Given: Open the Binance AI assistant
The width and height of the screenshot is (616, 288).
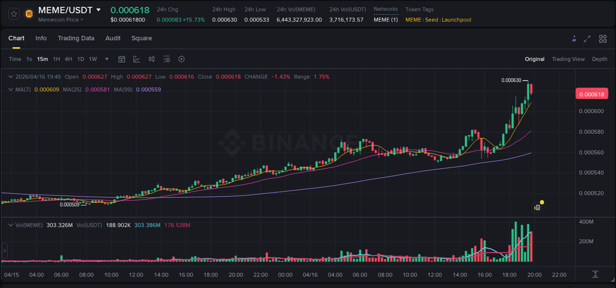Looking at the screenshot, I should pyautogui.click(x=574, y=38).
